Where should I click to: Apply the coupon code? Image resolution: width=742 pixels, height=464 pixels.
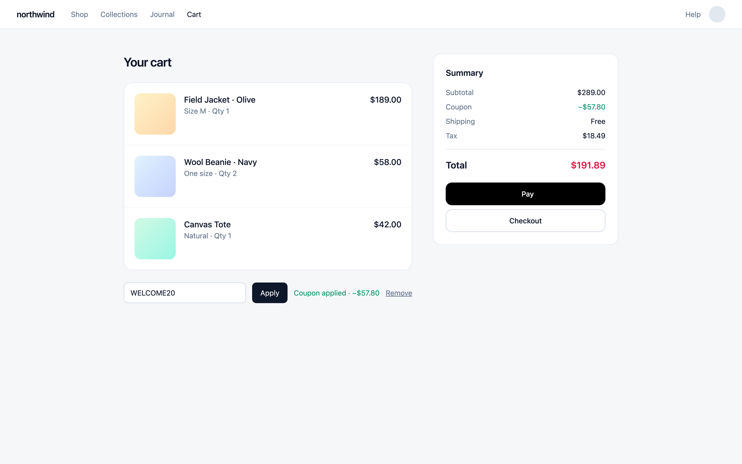pos(269,293)
